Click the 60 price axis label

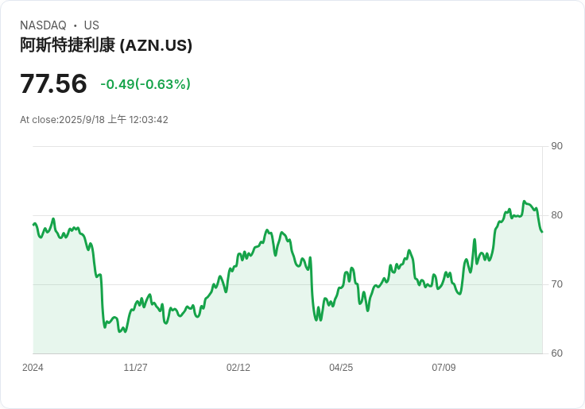click(x=556, y=353)
